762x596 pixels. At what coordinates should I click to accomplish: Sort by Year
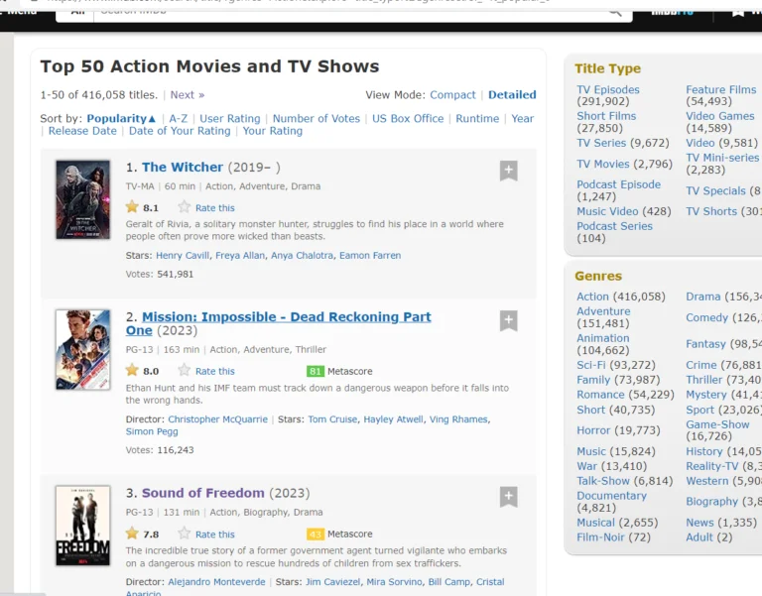click(523, 119)
